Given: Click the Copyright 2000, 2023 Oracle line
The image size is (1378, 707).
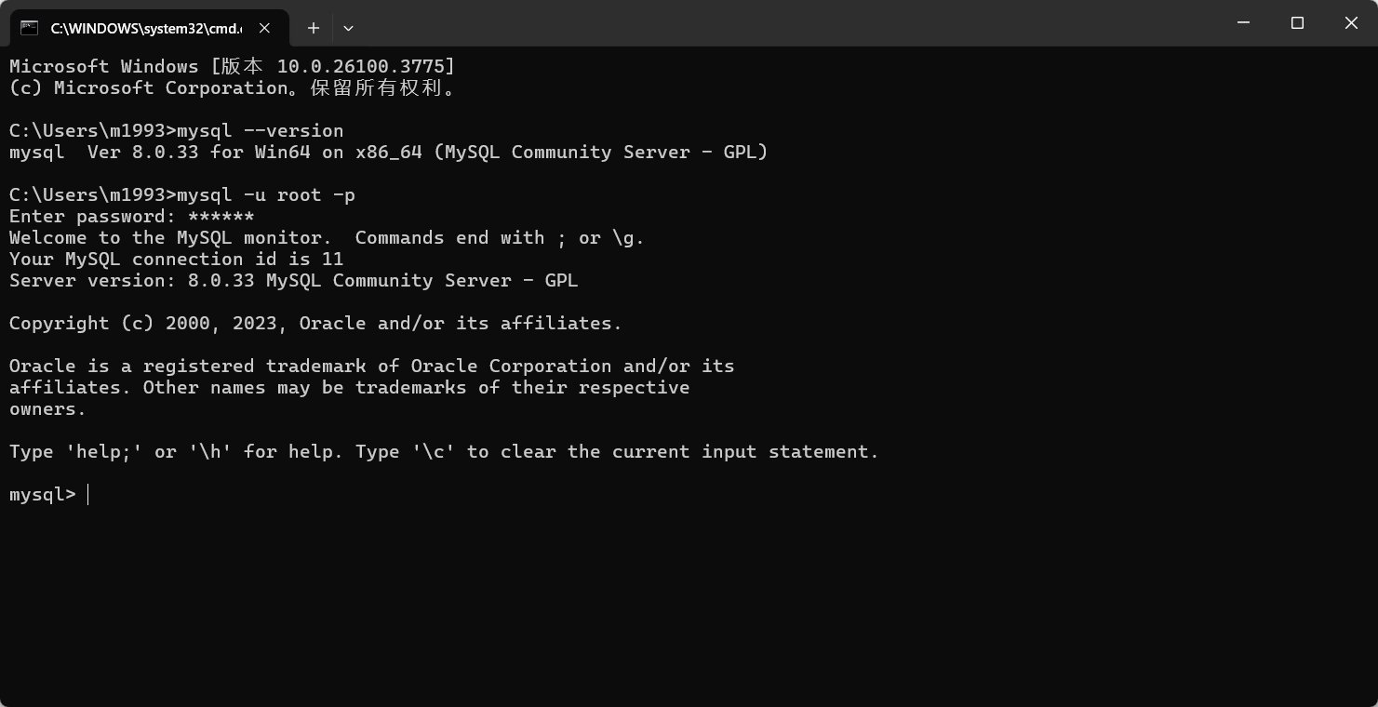Looking at the screenshot, I should tap(315, 323).
